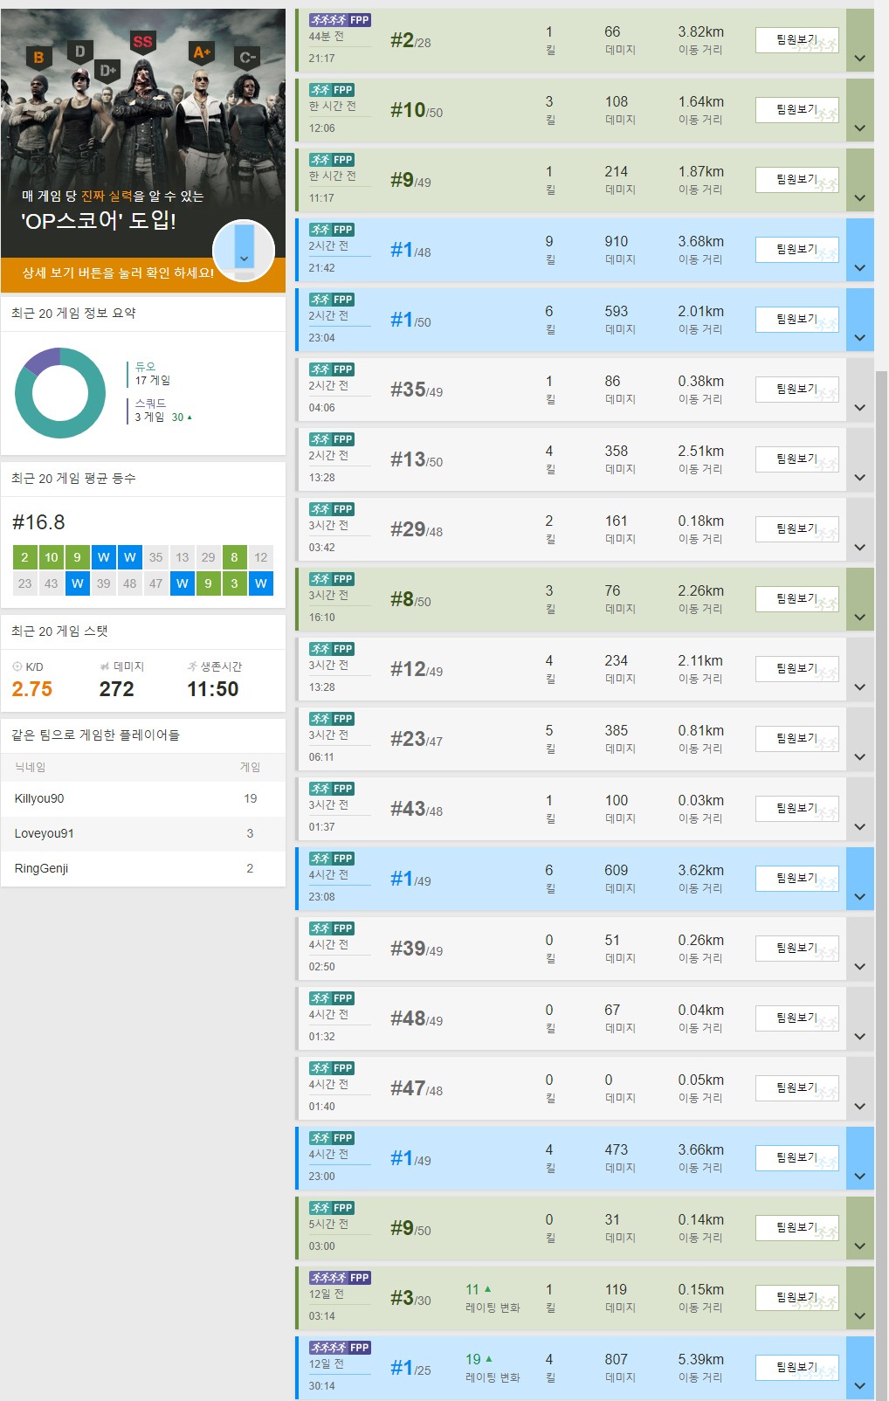Image resolution: width=889 pixels, height=1401 pixels.
Task: Show teammates for the #47/48 match
Action: pos(796,1088)
